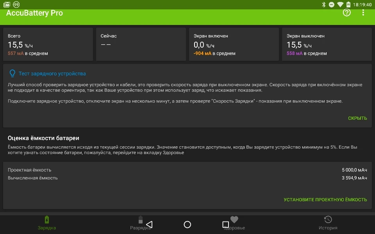Tap the Проектная ёмкость label
375x234 pixels.
(29, 170)
